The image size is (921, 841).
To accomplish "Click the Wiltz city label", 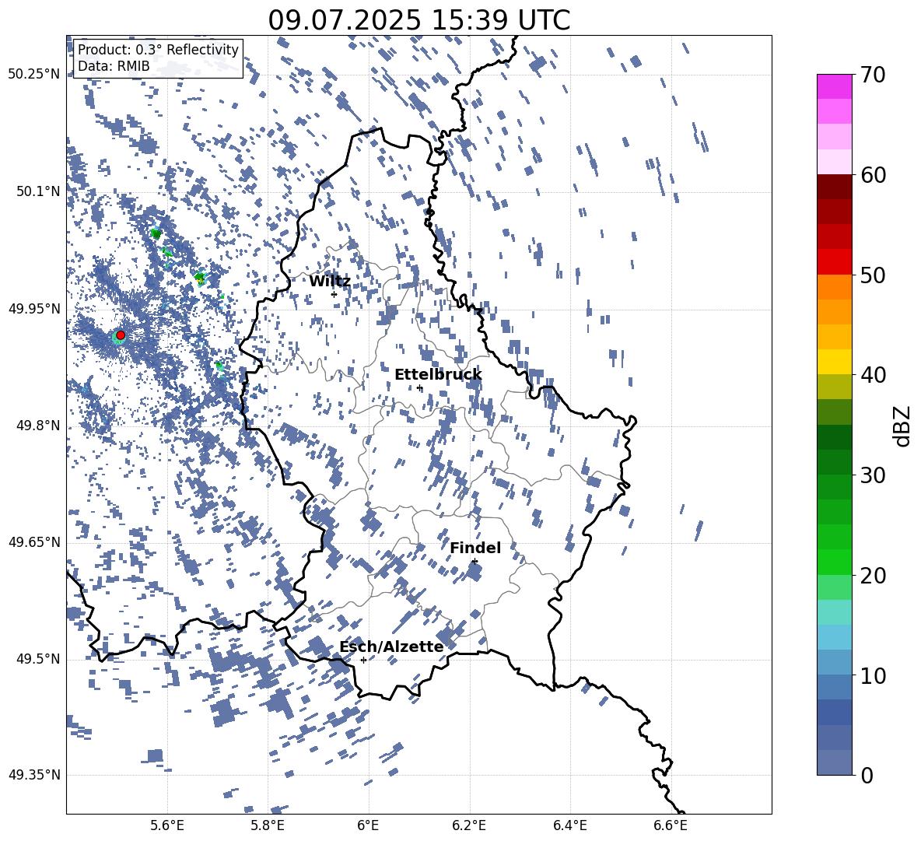I will 330,282.
